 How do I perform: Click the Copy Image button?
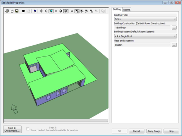click(154, 131)
